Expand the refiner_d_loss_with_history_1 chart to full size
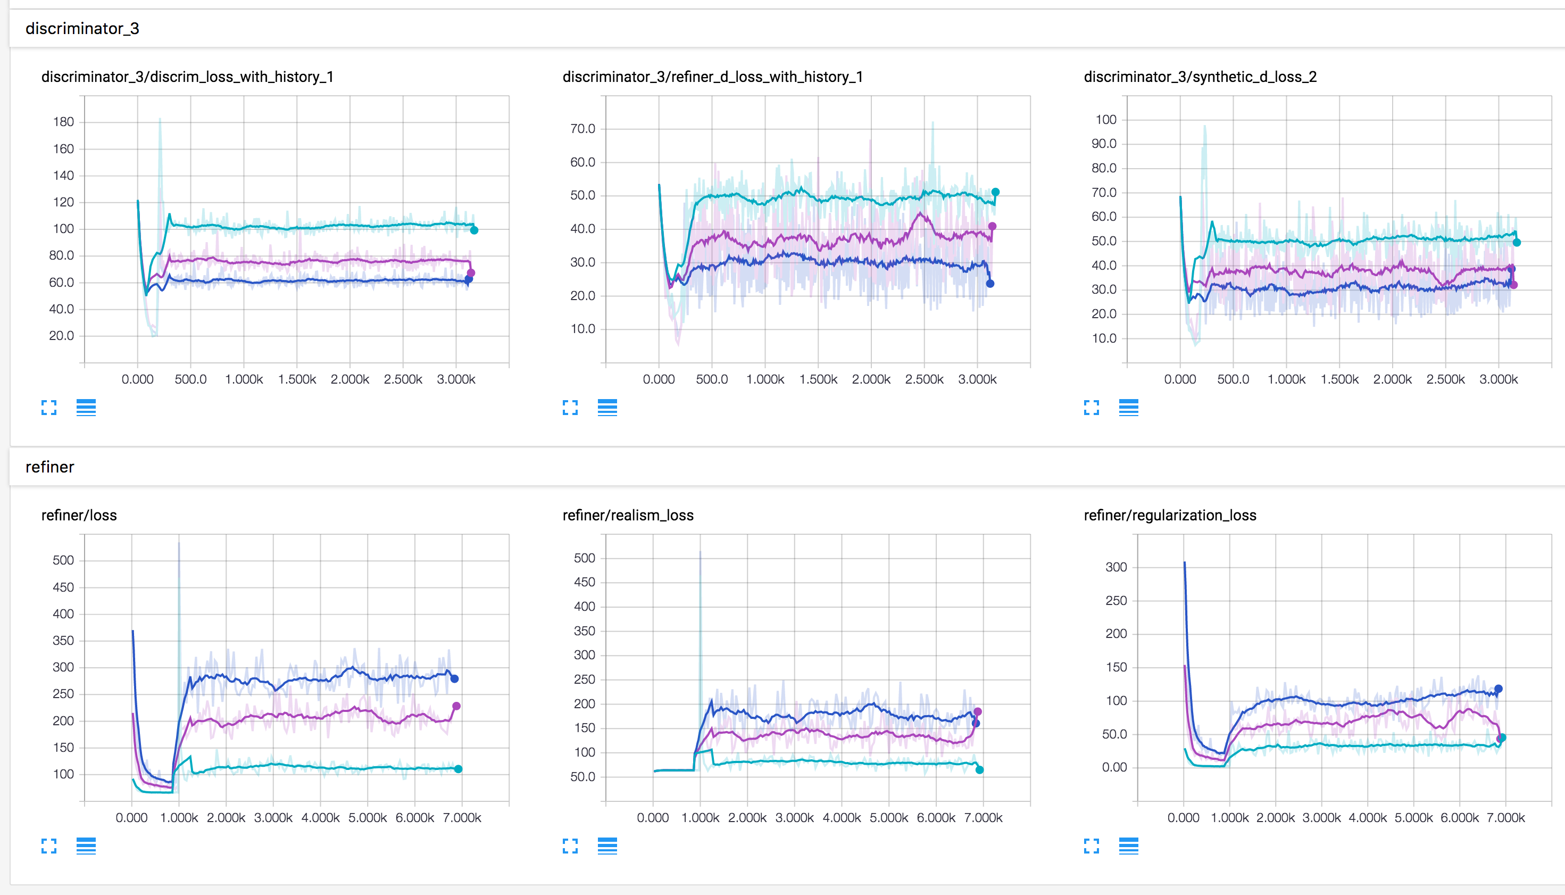The width and height of the screenshot is (1565, 895). coord(570,408)
